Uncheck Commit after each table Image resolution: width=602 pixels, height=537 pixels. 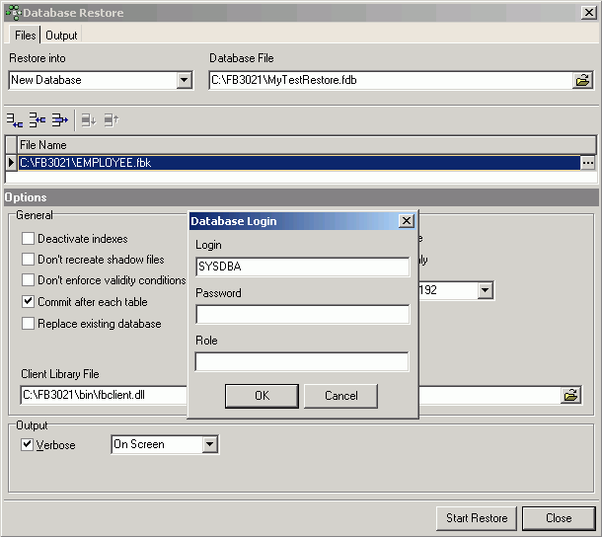(x=29, y=302)
